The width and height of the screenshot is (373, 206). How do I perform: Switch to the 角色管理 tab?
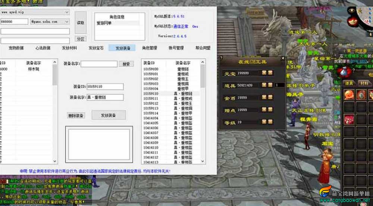click(x=150, y=48)
